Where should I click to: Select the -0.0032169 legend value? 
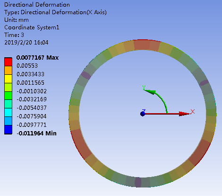pos(32,99)
